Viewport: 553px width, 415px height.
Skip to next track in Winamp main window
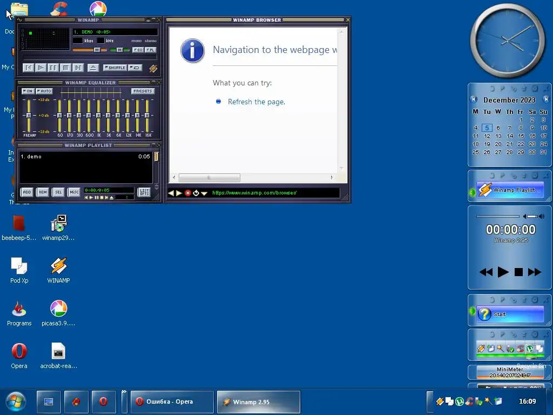(x=78, y=68)
